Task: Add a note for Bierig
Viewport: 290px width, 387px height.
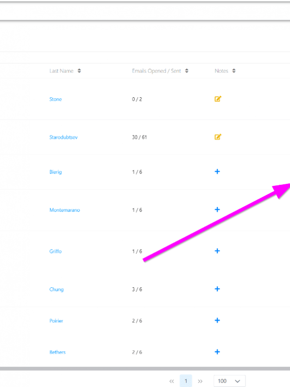Action: [217, 172]
